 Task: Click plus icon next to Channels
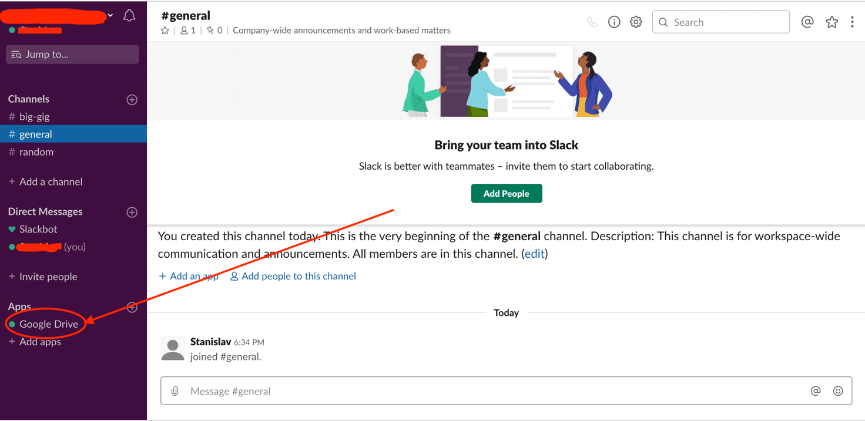pos(132,100)
